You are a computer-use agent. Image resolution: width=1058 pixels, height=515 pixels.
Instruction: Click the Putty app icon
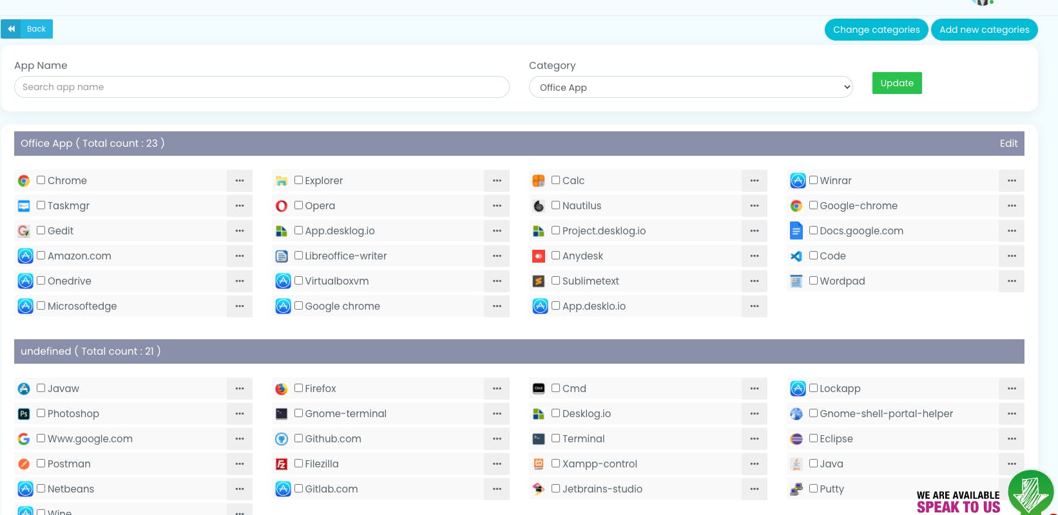[796, 489]
